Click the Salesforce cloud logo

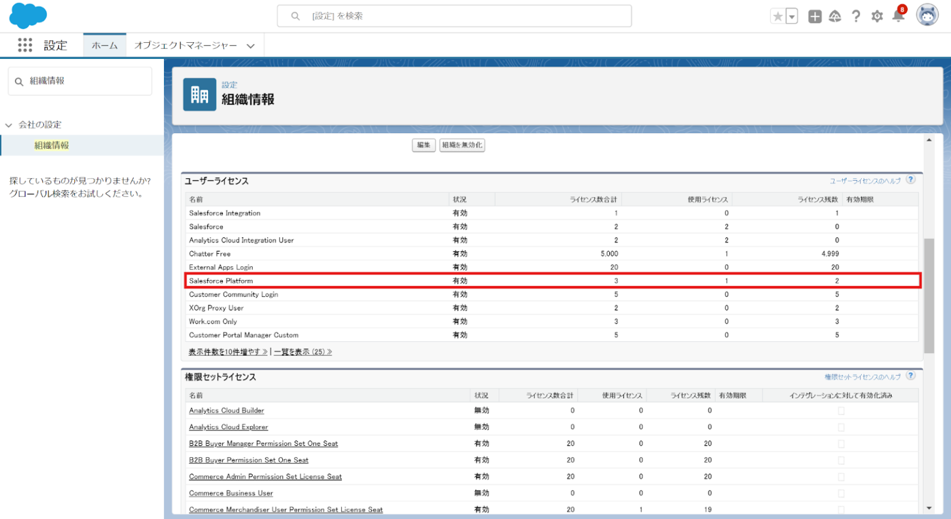(28, 15)
